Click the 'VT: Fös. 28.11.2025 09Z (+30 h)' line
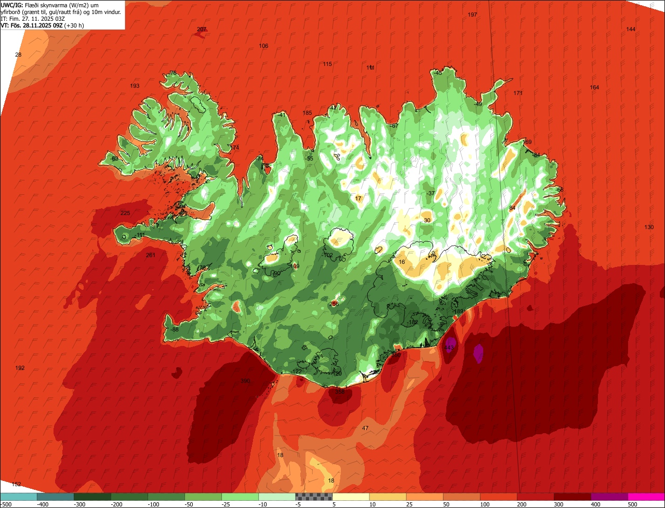Viewport: 665px width, 508px height. pyautogui.click(x=42, y=25)
